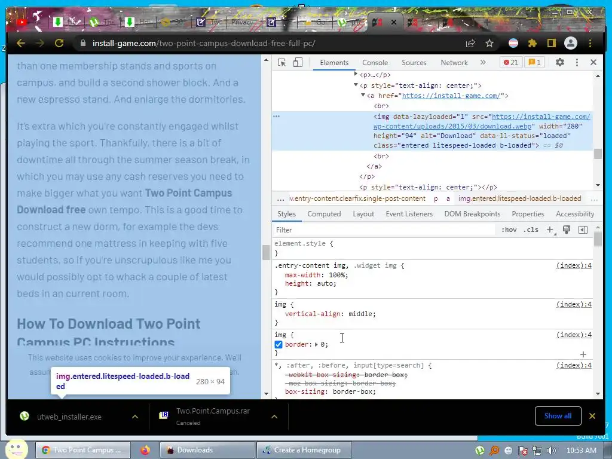Screen dimensions: 612x459
Task: Close the DevTools panel
Action: [593, 62]
